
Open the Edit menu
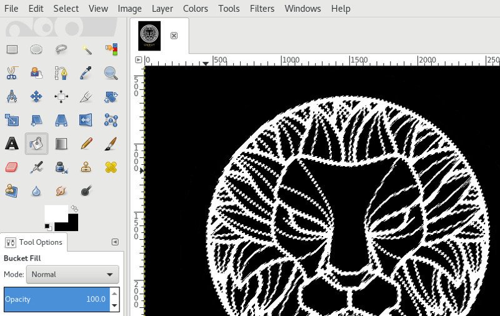(36, 9)
